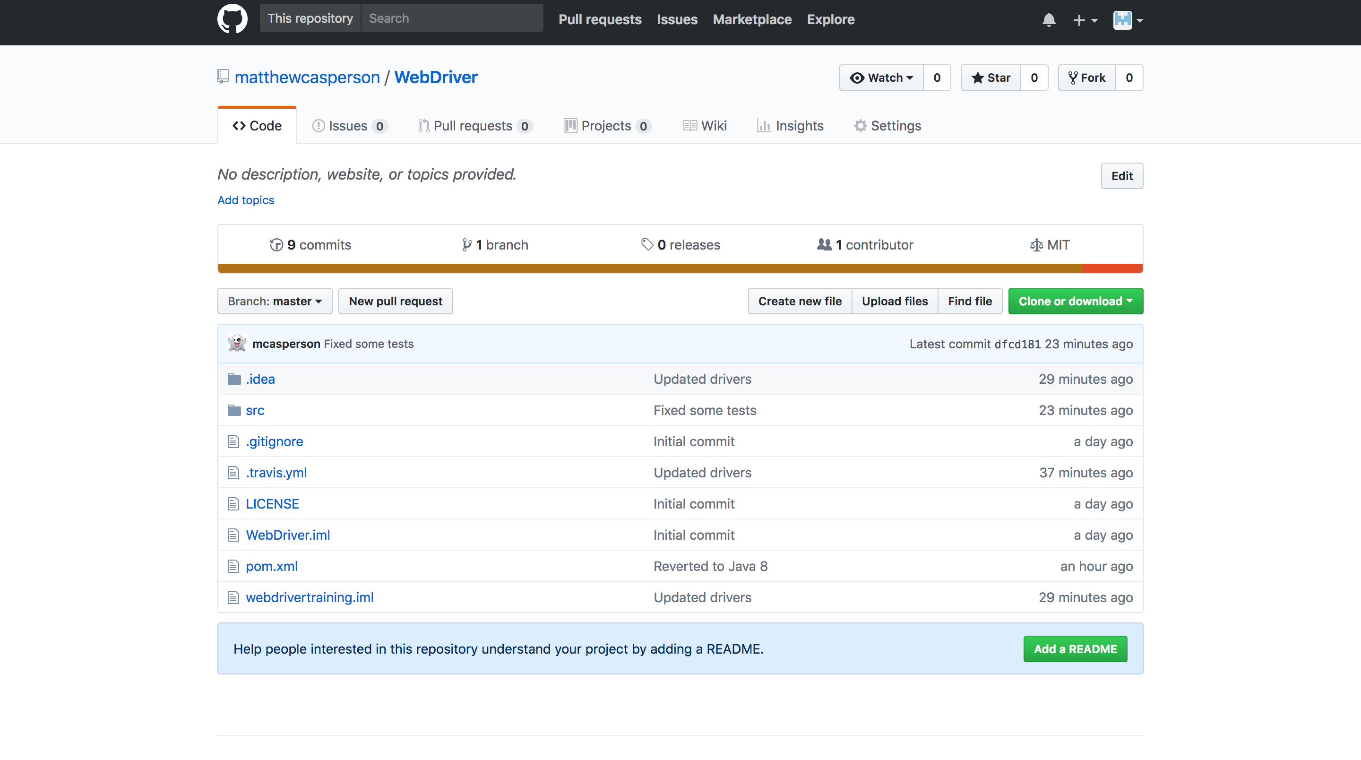This screenshot has width=1361, height=760.
Task: Click the Add topics link
Action: click(x=246, y=200)
